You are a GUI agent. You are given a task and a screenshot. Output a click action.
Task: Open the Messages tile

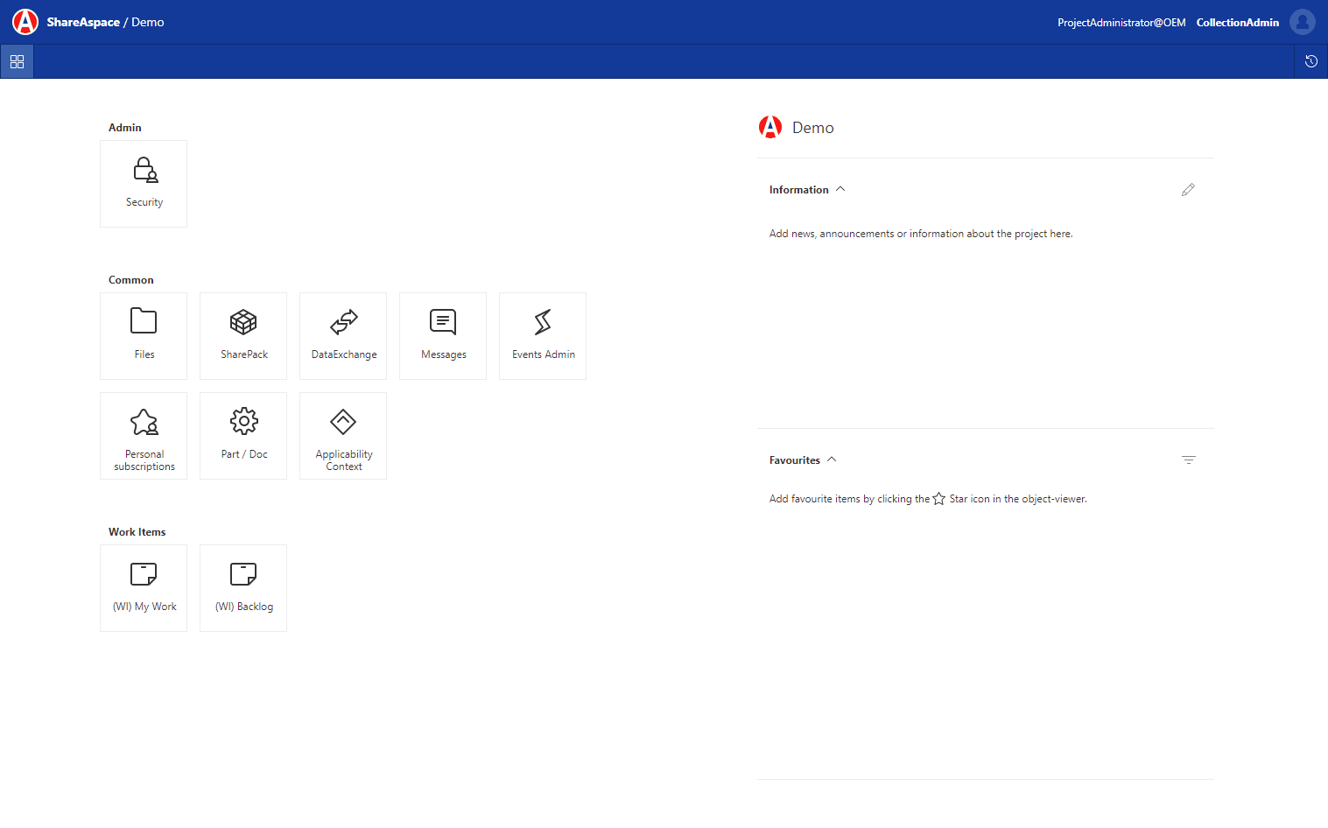(x=442, y=335)
